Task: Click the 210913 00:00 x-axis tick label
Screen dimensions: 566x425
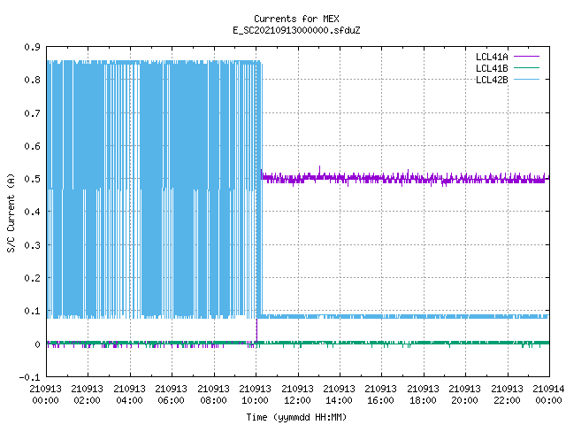Action: tap(45, 395)
